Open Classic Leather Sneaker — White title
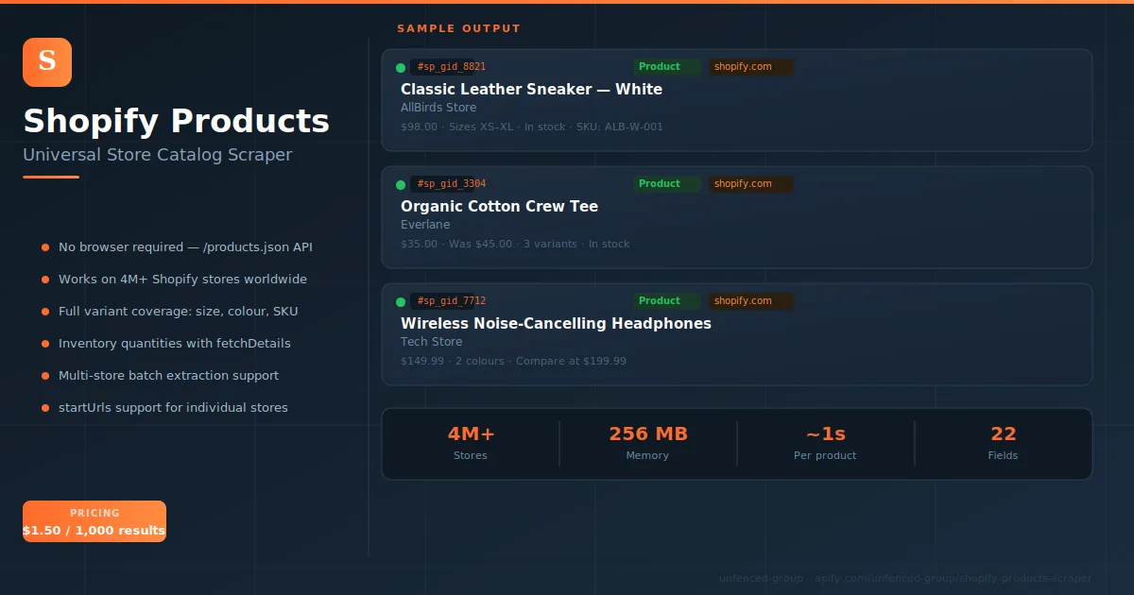This screenshot has height=595, width=1134. pos(531,90)
